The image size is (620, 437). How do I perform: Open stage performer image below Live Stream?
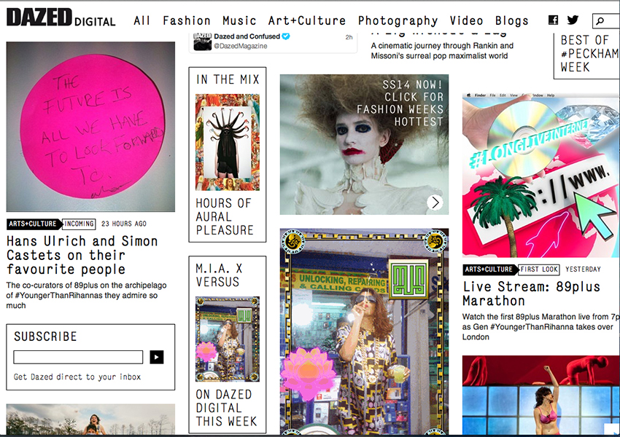(x=541, y=395)
